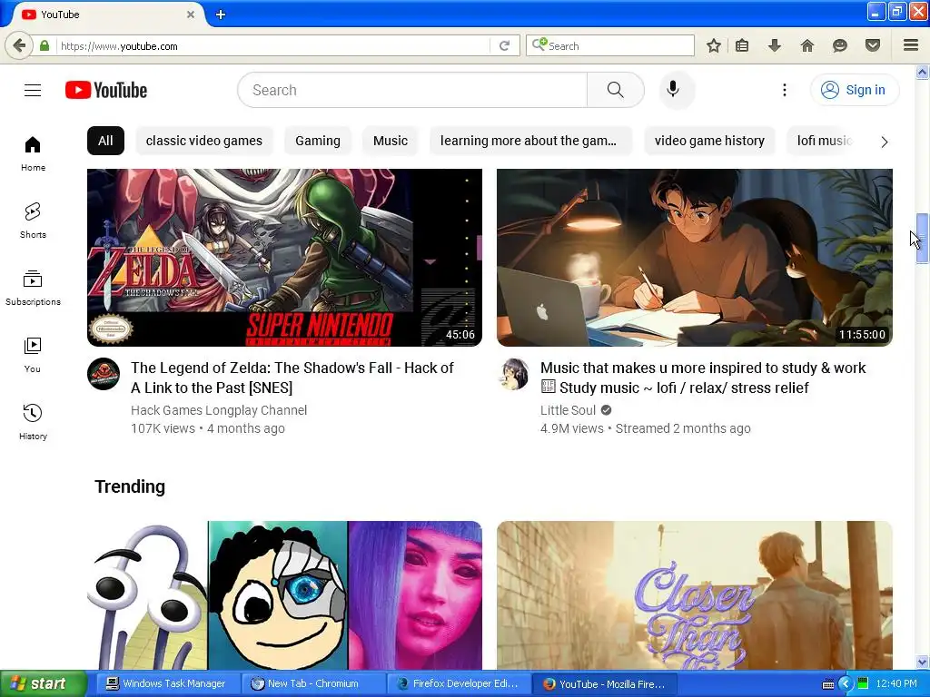
Task: Open YouTube settings three-dot menu
Action: click(x=785, y=90)
